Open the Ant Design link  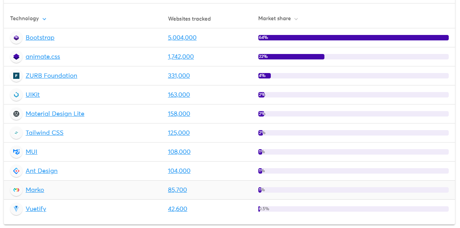[x=42, y=171]
